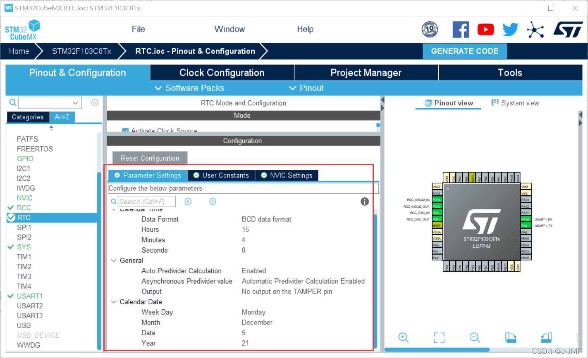588x358 pixels.
Task: Select the NRST pin on the chip
Action: [437, 225]
